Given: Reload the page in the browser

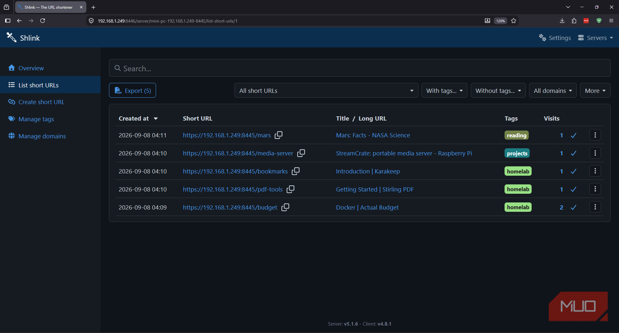Looking at the screenshot, I should click(43, 21).
